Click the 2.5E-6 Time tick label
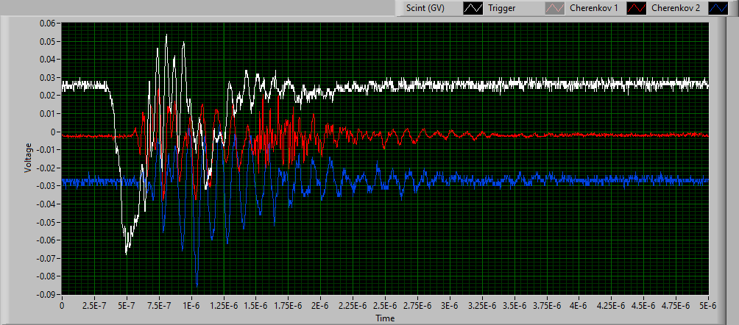 [x=386, y=304]
